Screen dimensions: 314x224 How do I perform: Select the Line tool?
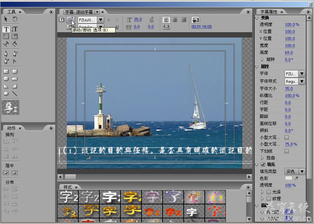(x=15, y=93)
